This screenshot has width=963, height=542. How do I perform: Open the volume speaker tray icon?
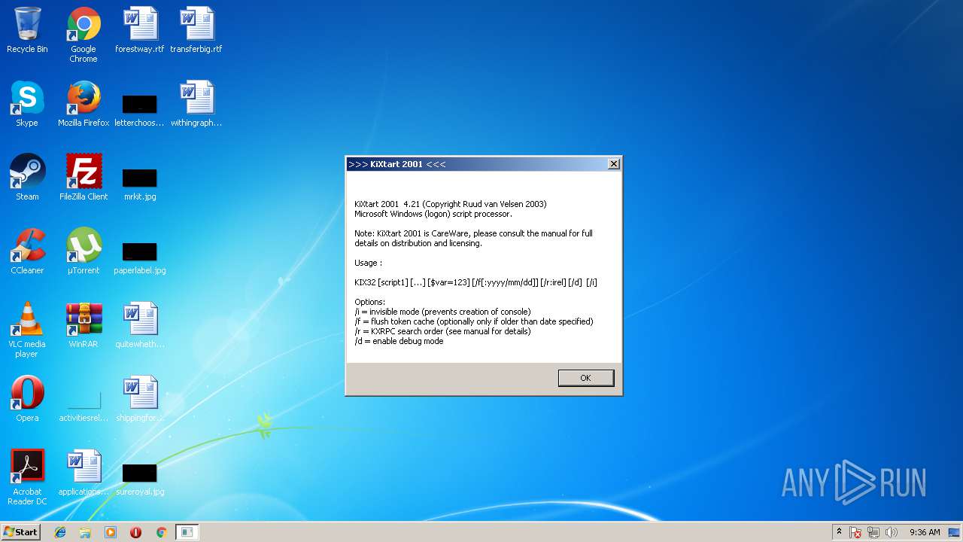click(x=892, y=532)
